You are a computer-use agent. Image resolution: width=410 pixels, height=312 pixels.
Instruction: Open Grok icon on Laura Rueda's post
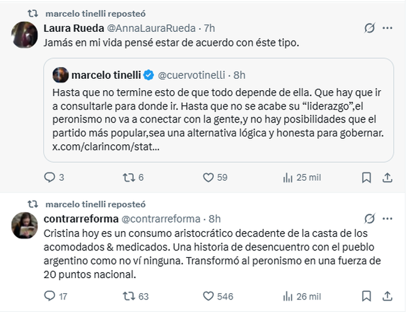point(370,28)
